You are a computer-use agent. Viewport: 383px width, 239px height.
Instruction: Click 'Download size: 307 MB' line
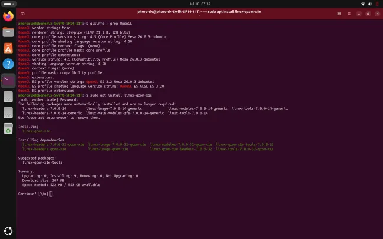click(x=43, y=180)
